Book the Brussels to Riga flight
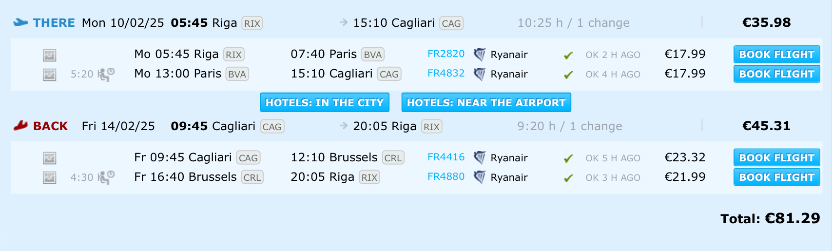This screenshot has height=251, width=832. [x=776, y=177]
